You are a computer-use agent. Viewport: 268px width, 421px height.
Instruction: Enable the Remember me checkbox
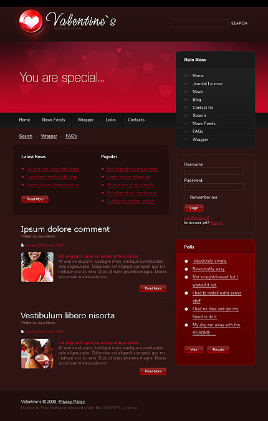[186, 197]
